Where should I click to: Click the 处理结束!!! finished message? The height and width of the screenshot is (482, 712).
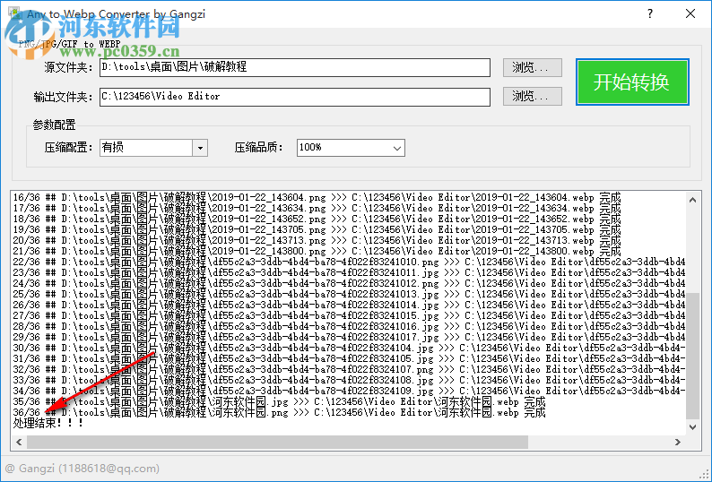(x=48, y=423)
